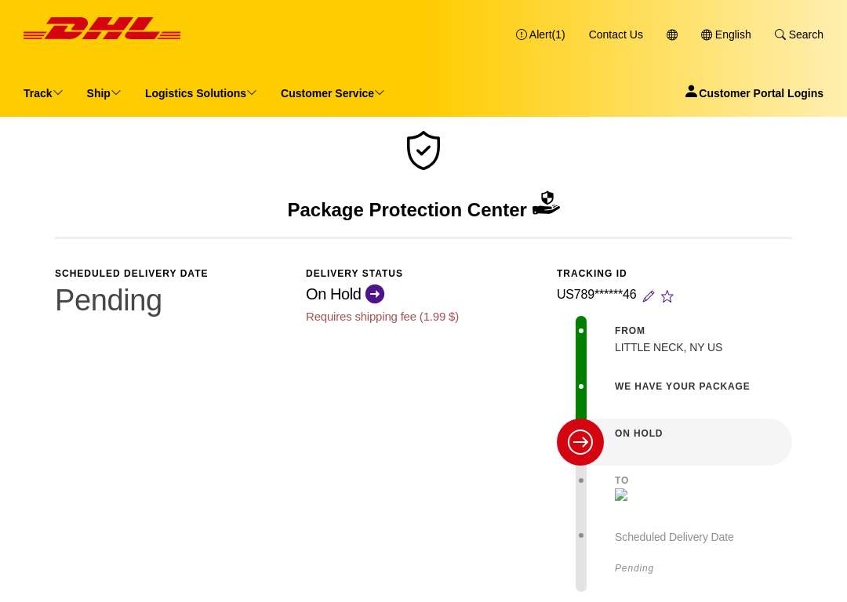The width and height of the screenshot is (847, 602).
Task: Open the Logistics Solutions dropdown
Action: (x=201, y=93)
